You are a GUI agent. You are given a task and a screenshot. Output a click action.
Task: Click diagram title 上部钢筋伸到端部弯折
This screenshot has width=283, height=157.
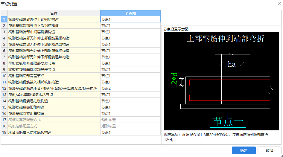click(x=226, y=39)
